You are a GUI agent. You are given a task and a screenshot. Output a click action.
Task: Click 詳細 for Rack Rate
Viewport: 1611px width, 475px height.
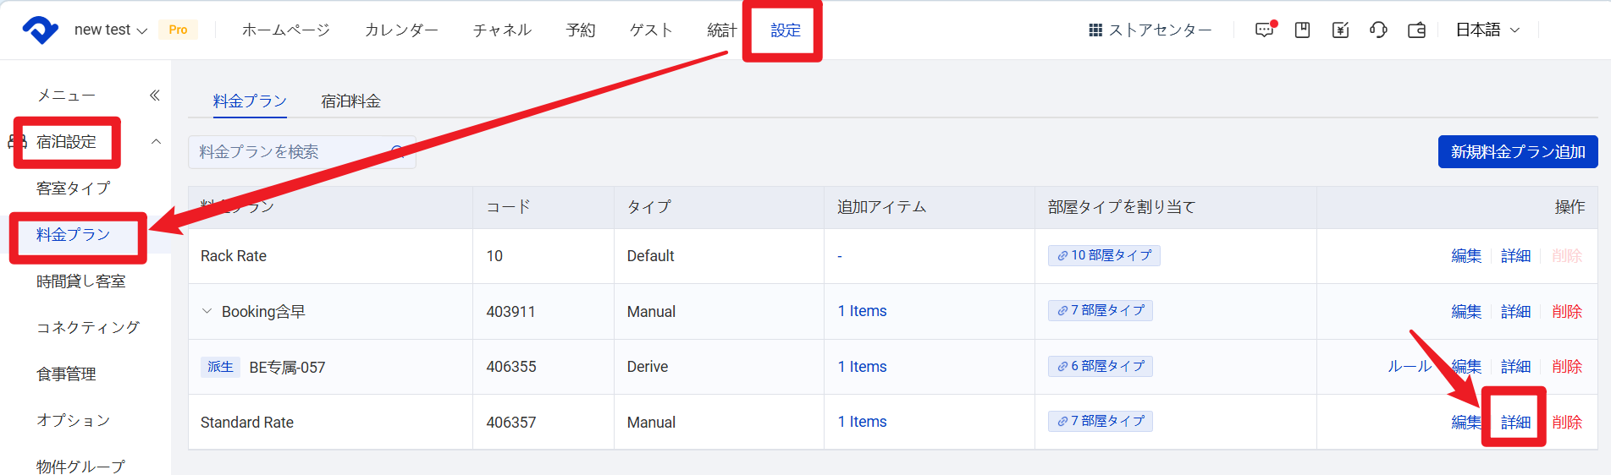(x=1515, y=256)
